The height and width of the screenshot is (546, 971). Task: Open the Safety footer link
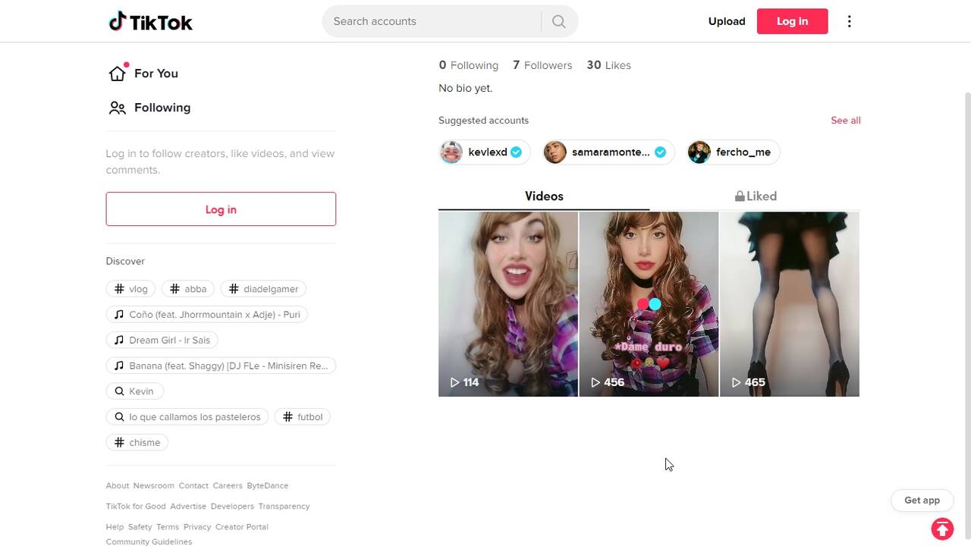pos(140,527)
